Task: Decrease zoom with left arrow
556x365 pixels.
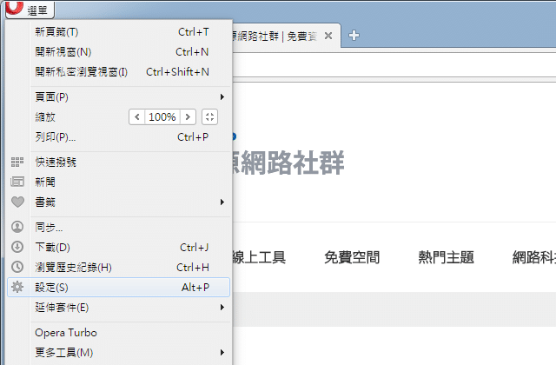Action: coord(136,116)
